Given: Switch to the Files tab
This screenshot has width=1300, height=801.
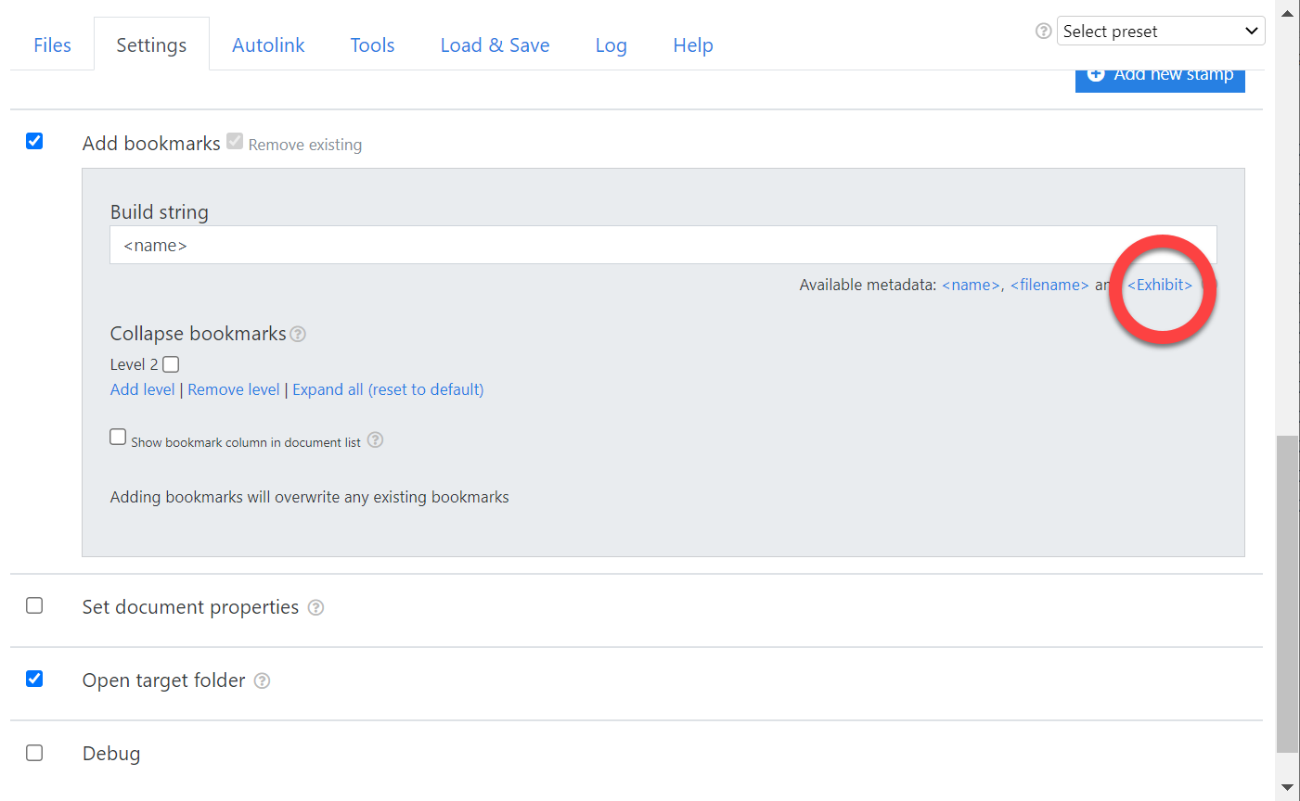Looking at the screenshot, I should tap(52, 44).
